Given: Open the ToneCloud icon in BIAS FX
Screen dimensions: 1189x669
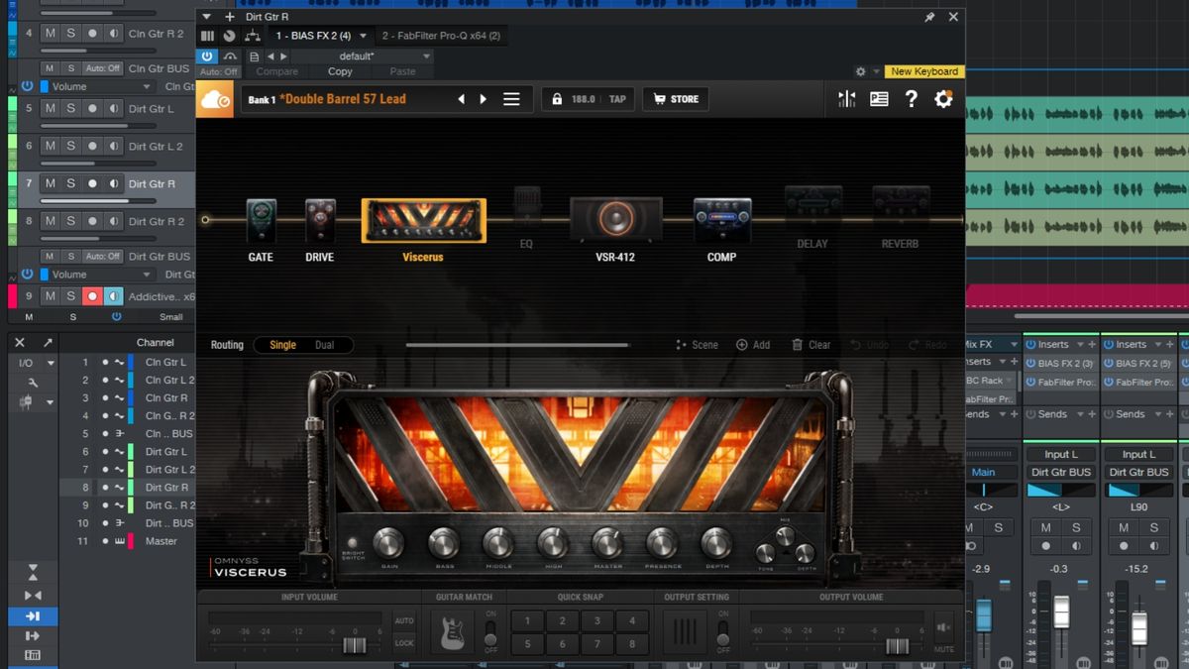Looking at the screenshot, I should pyautogui.click(x=215, y=99).
